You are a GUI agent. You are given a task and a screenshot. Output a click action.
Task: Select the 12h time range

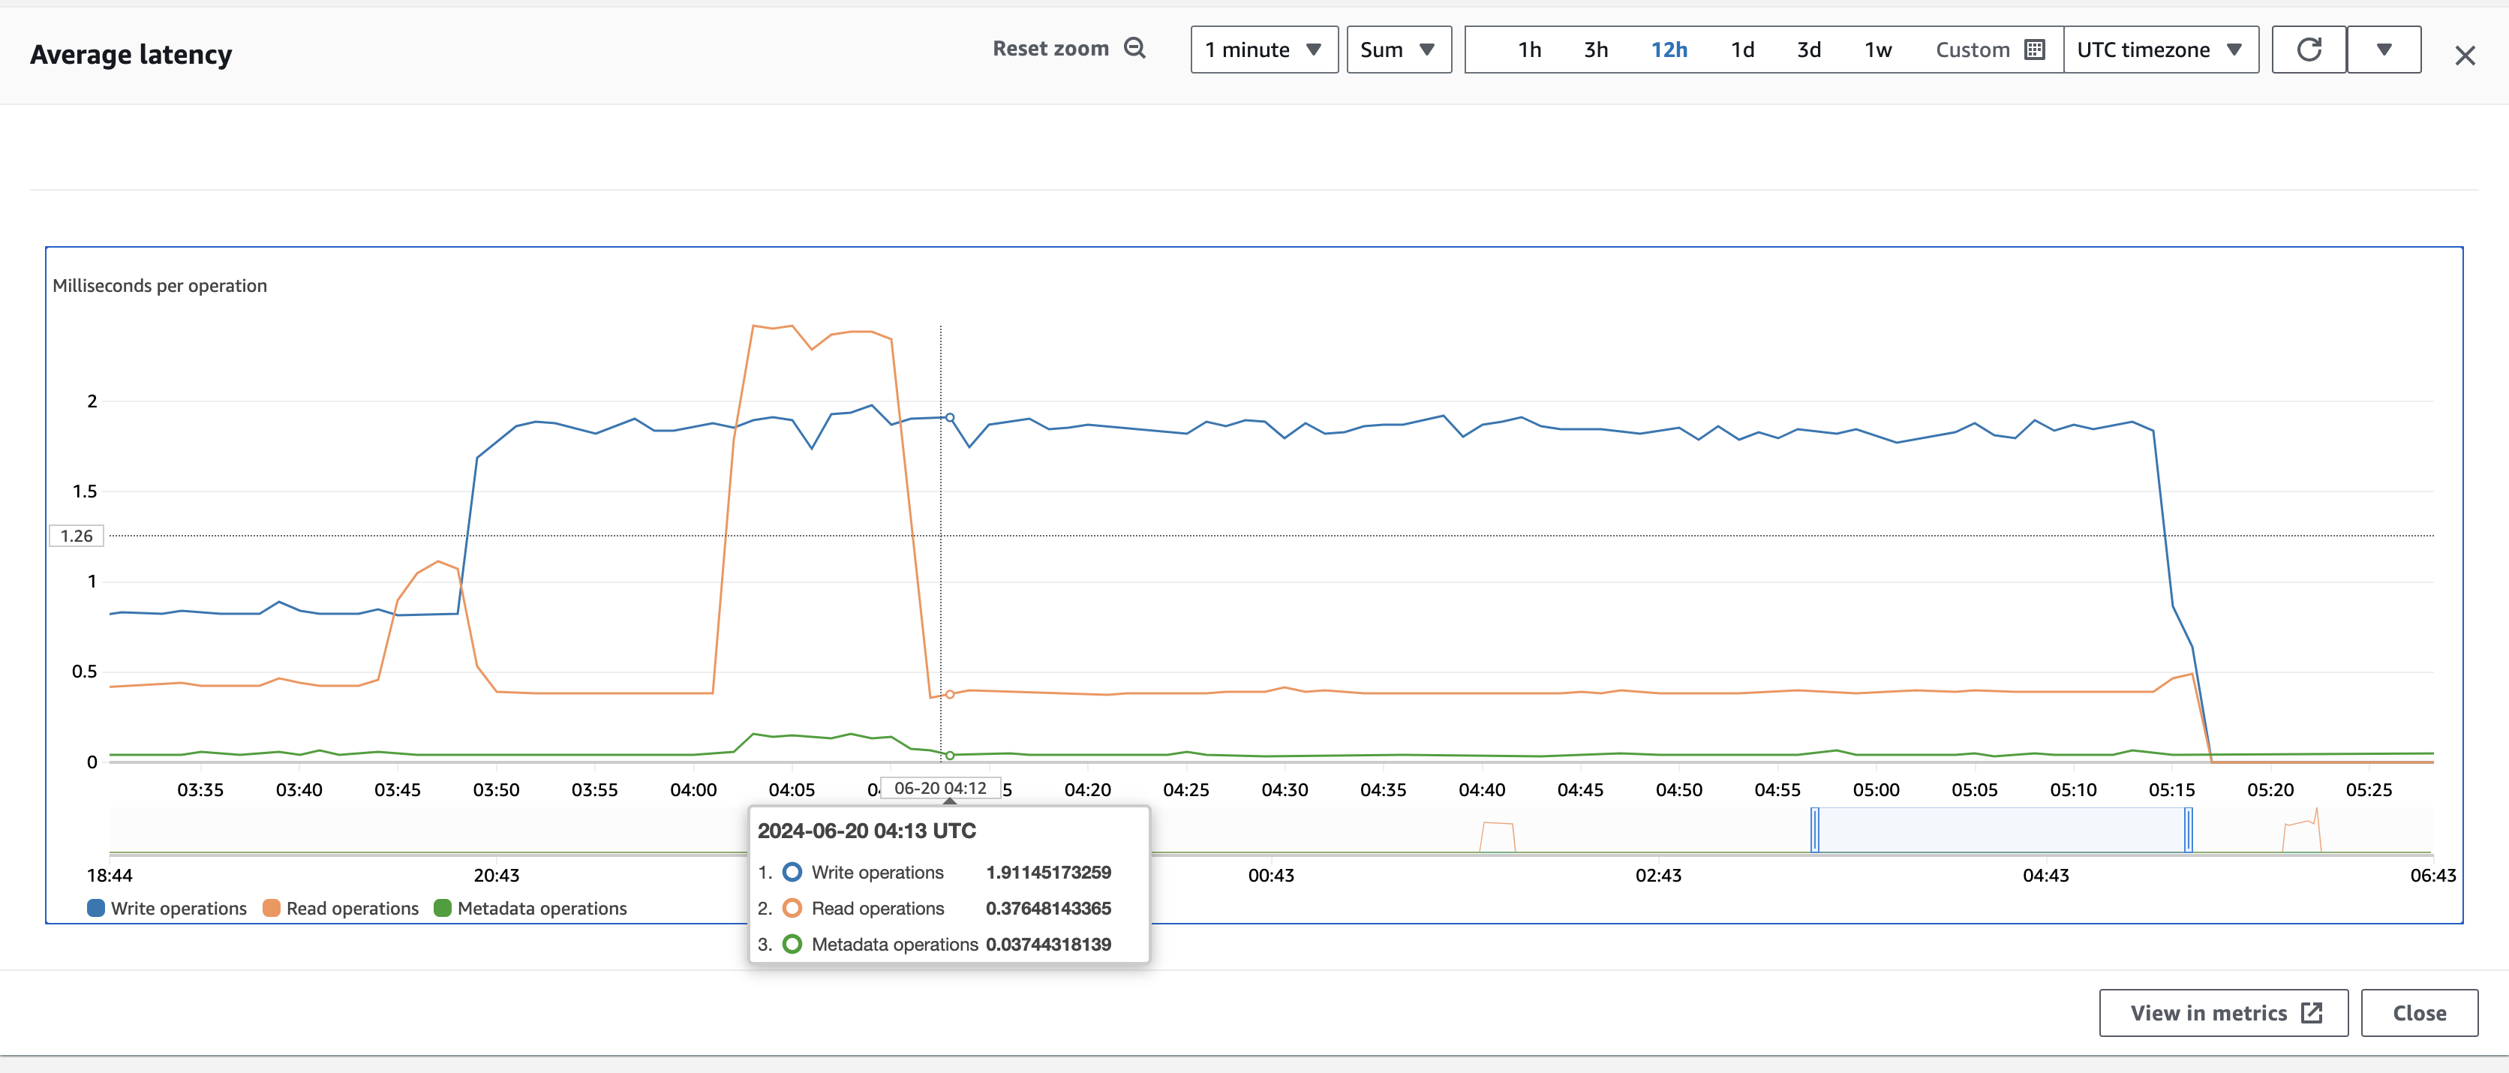point(1669,50)
